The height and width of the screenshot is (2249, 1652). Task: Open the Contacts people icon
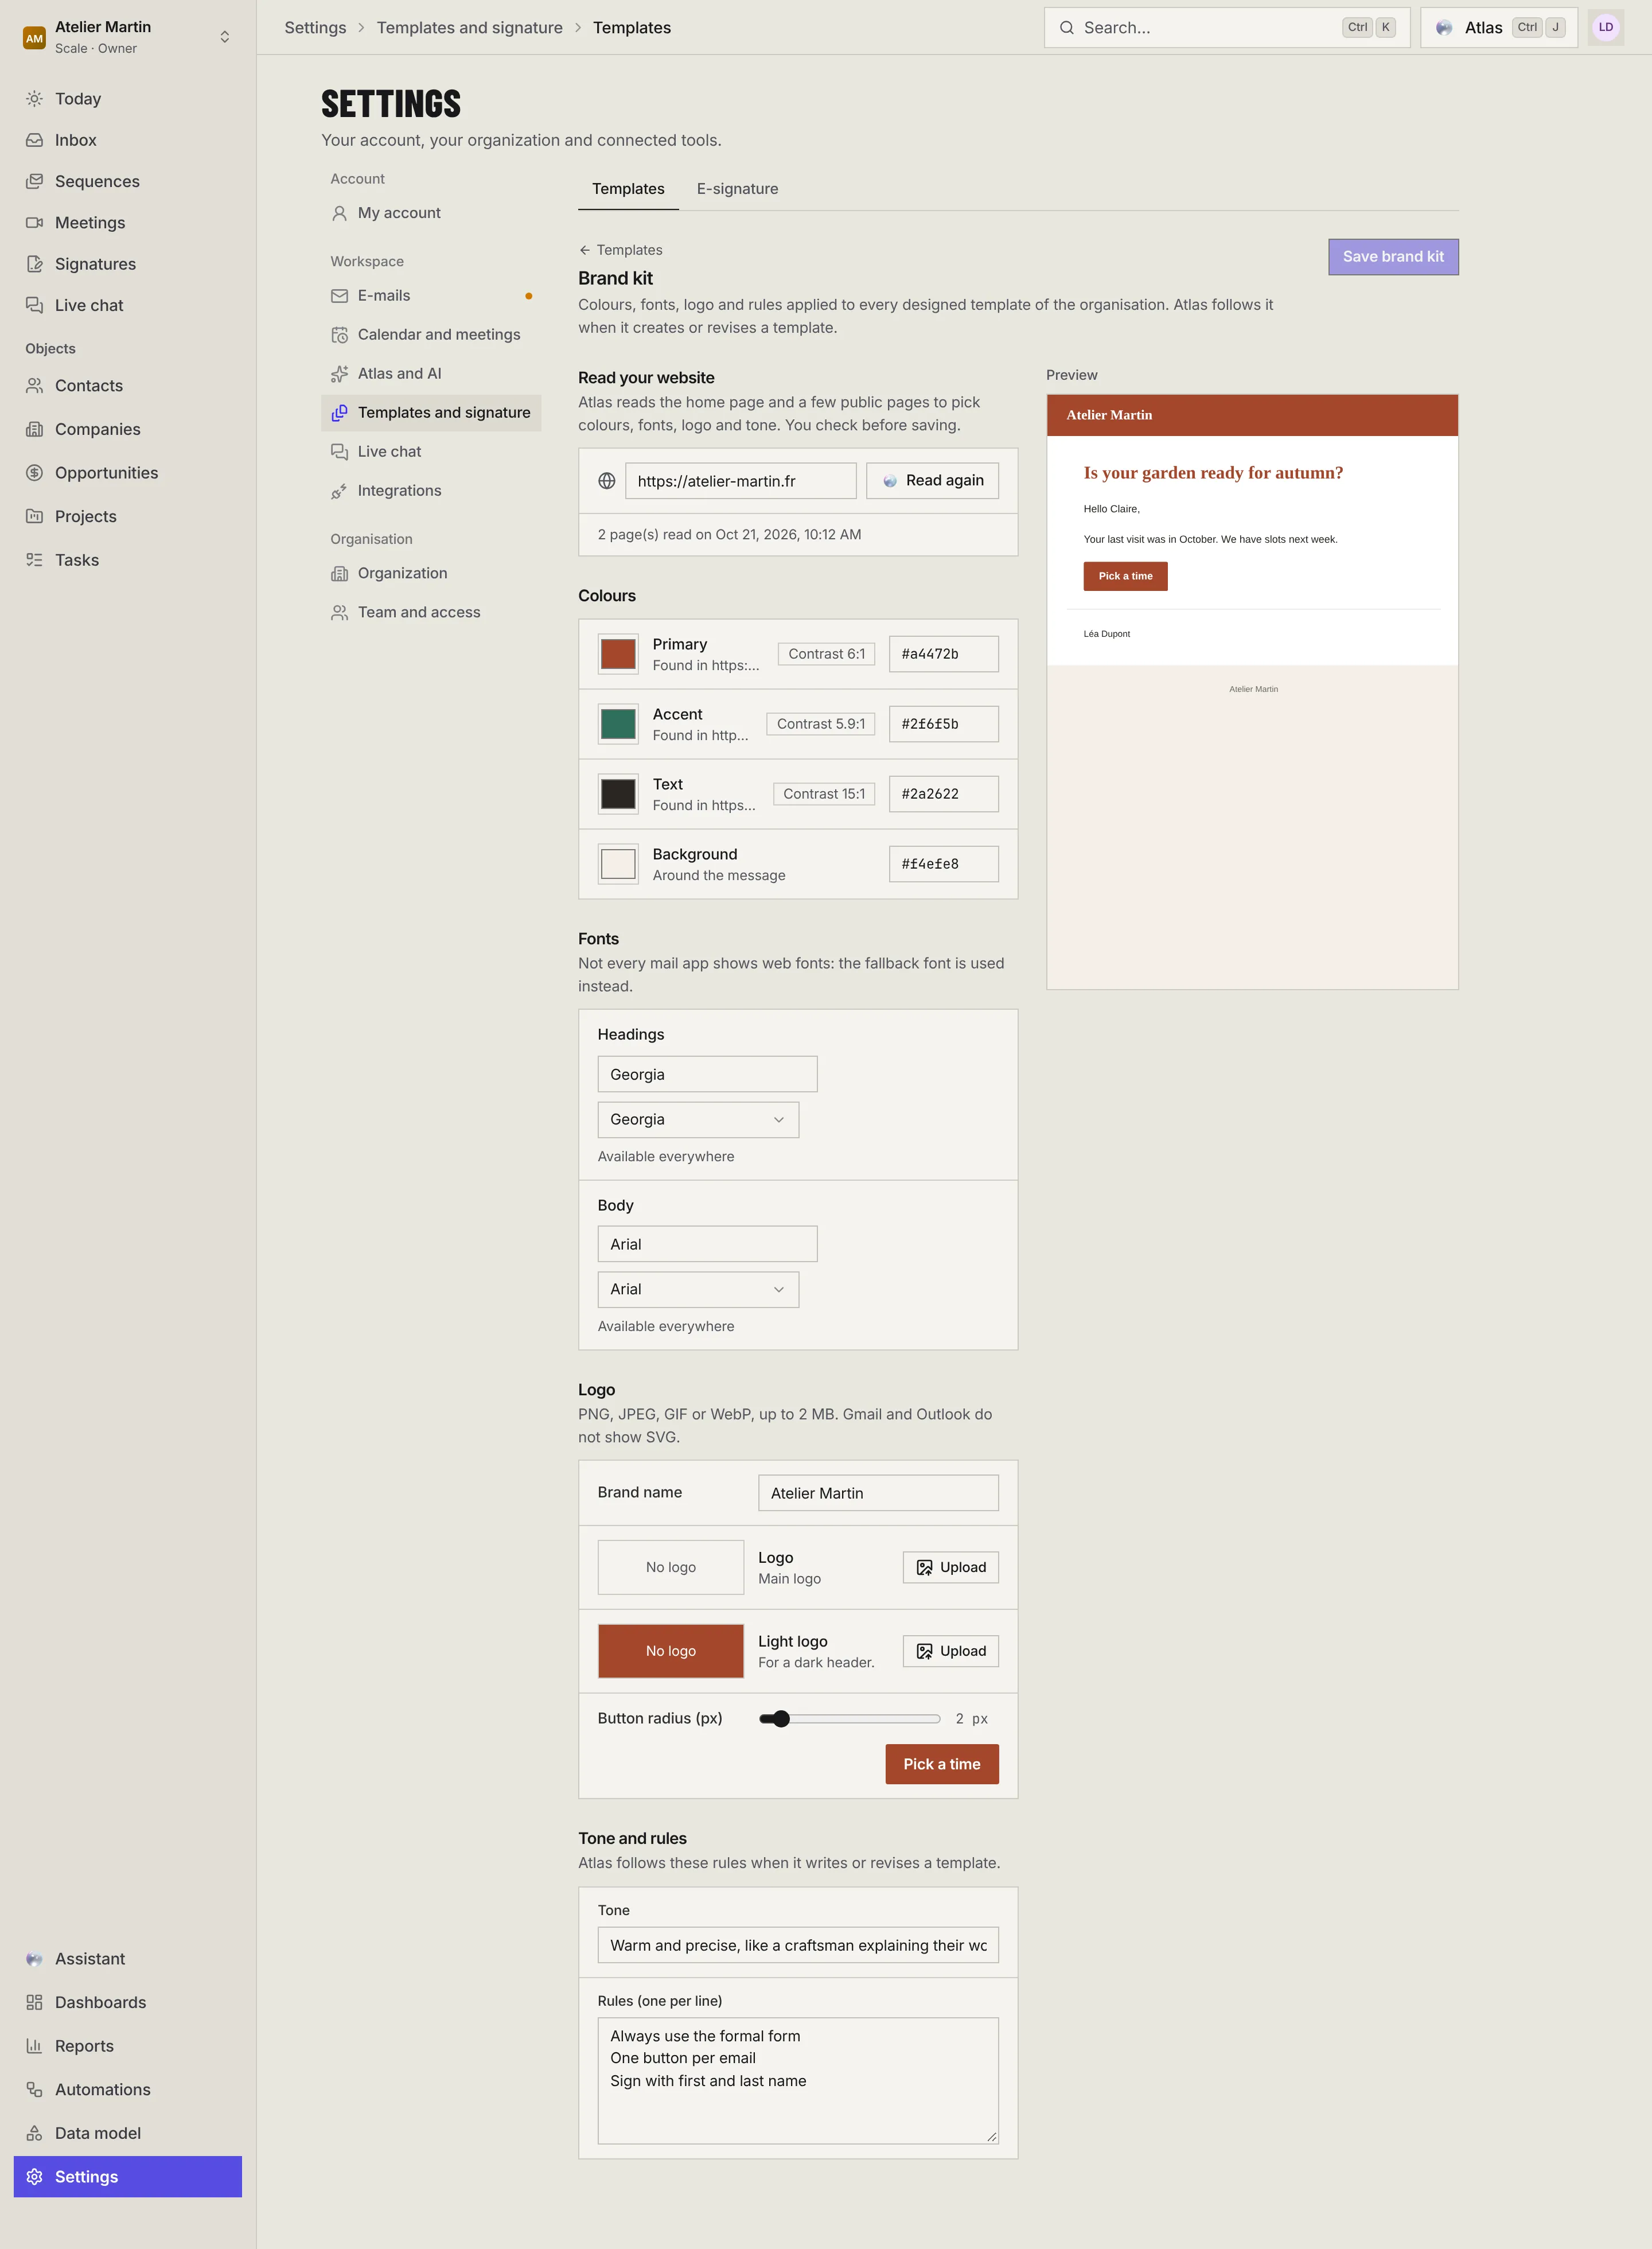(34, 385)
